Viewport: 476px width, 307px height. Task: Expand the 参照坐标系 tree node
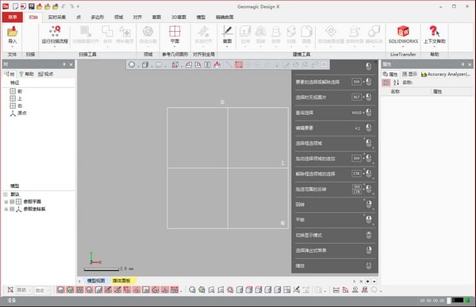click(x=6, y=209)
